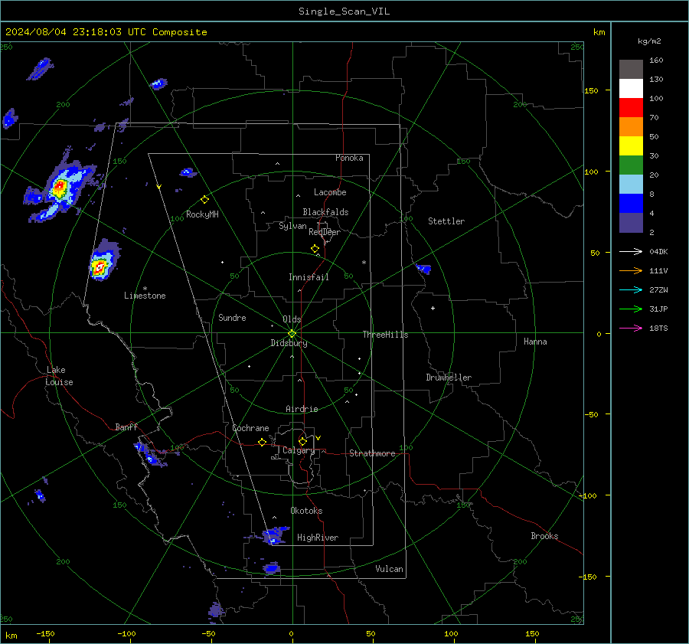Click the Airdrie label
Screen dimensions: 689x644
point(302,409)
